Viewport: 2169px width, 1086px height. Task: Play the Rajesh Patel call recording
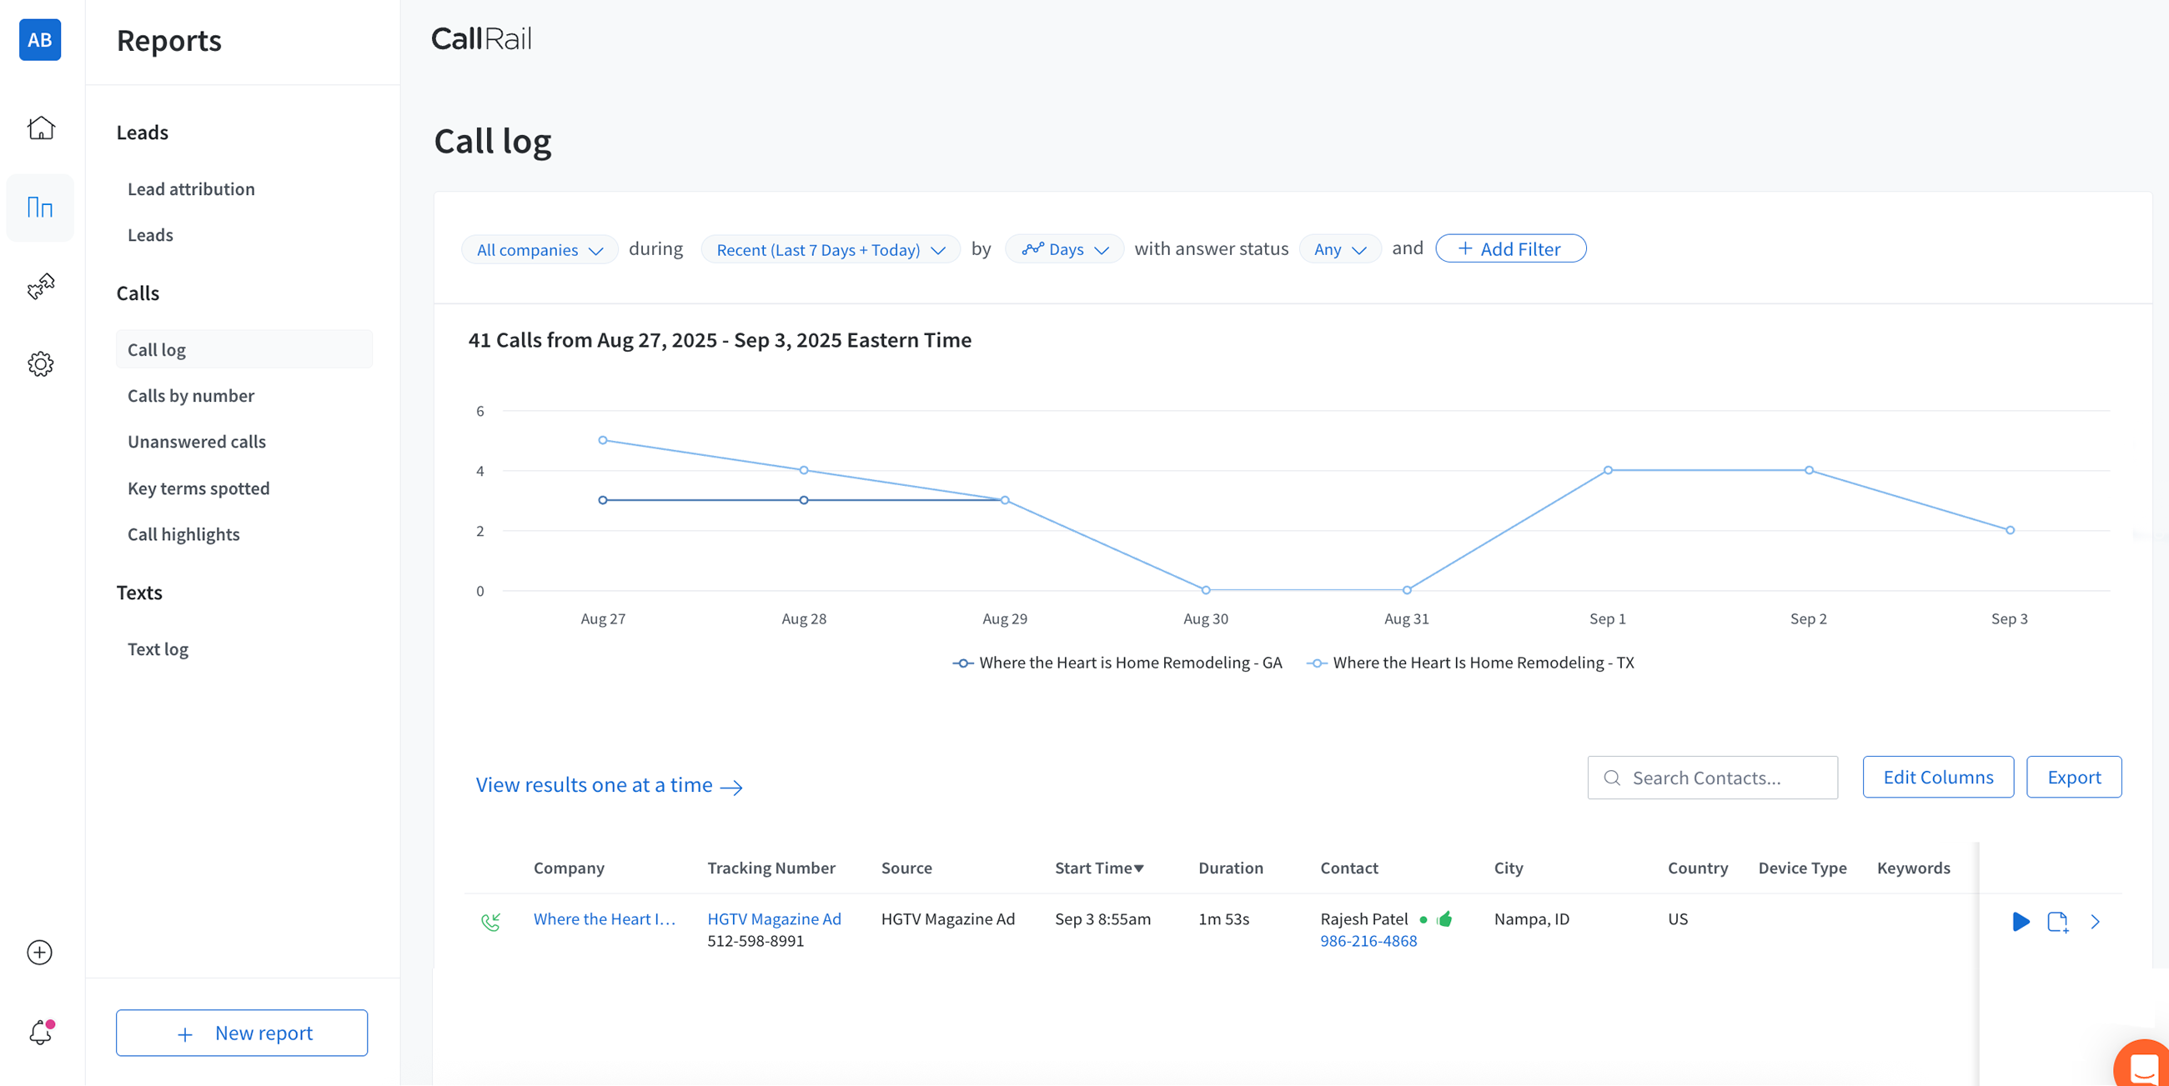2020,921
